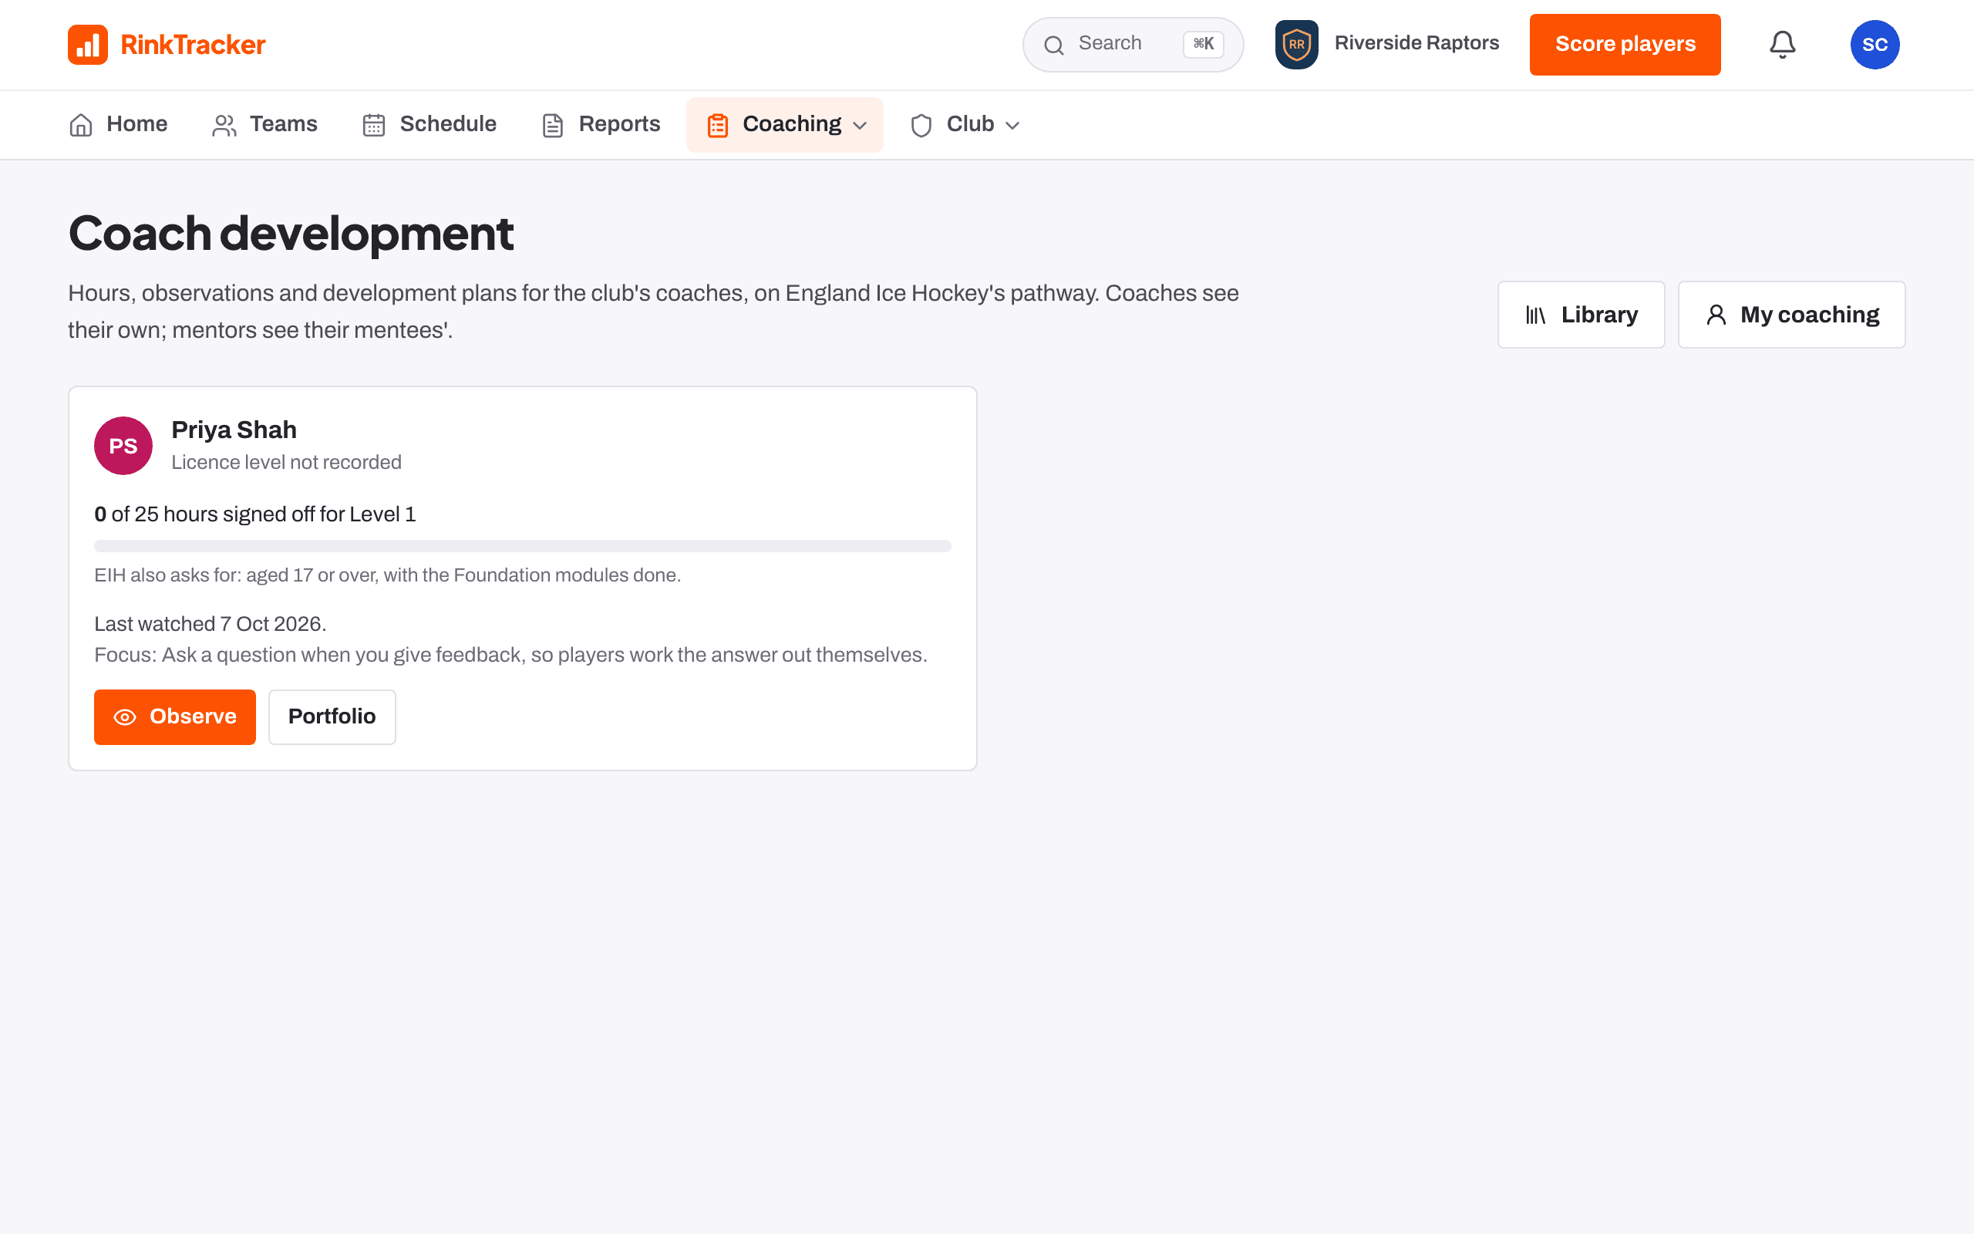This screenshot has width=1974, height=1234.
Task: Click the ⌘K shortcut badge
Action: 1203,44
